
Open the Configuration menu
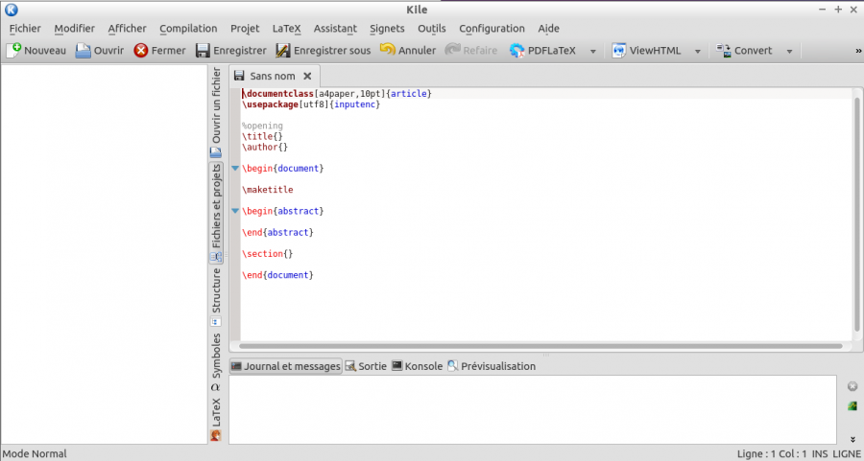click(x=492, y=29)
